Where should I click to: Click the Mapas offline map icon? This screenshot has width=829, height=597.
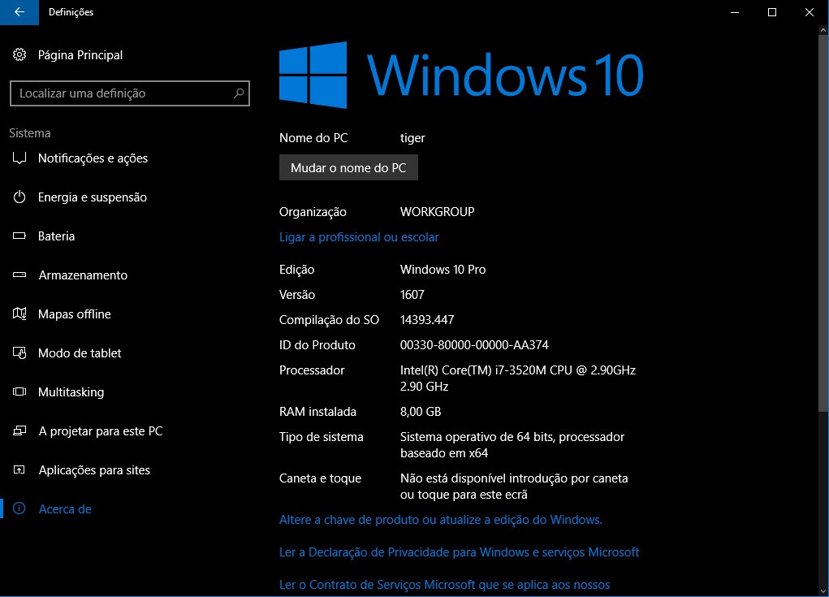19,314
